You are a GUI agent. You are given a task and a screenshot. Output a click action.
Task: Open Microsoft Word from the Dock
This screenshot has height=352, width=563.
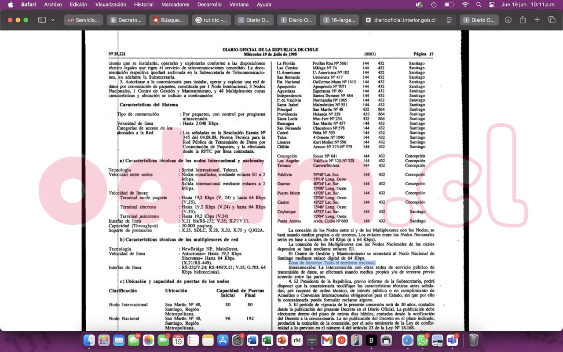pyautogui.click(x=252, y=340)
